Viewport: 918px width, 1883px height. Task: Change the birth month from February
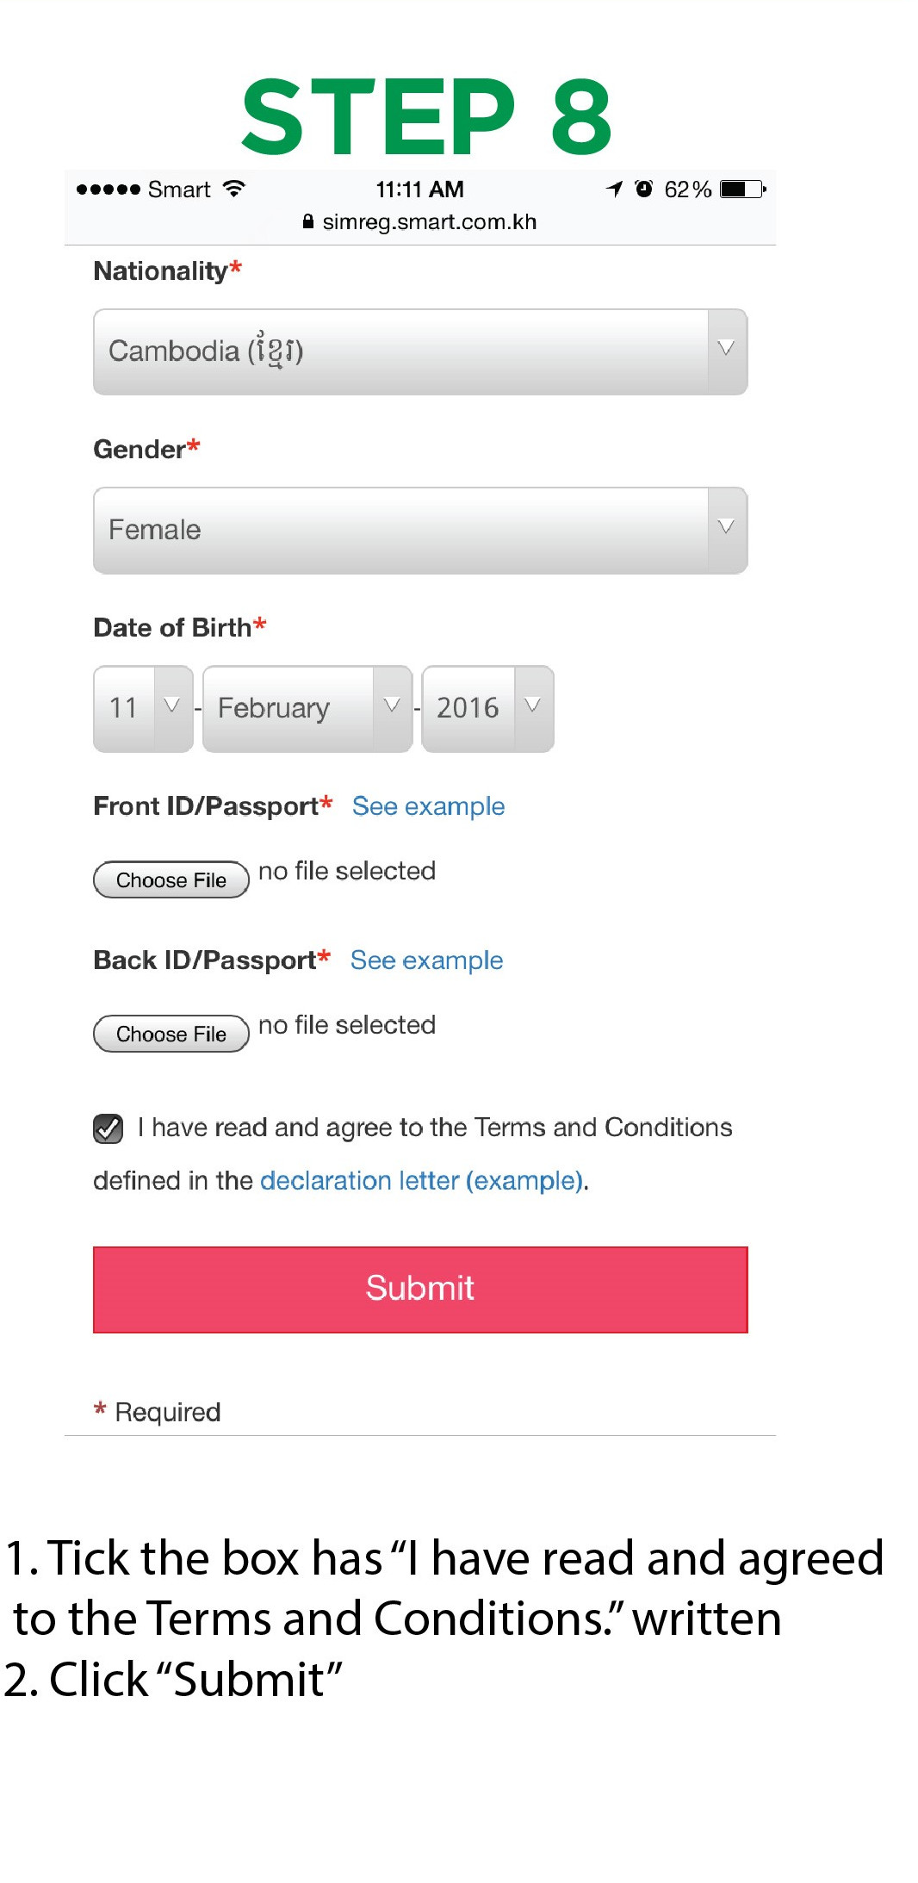[x=307, y=708]
